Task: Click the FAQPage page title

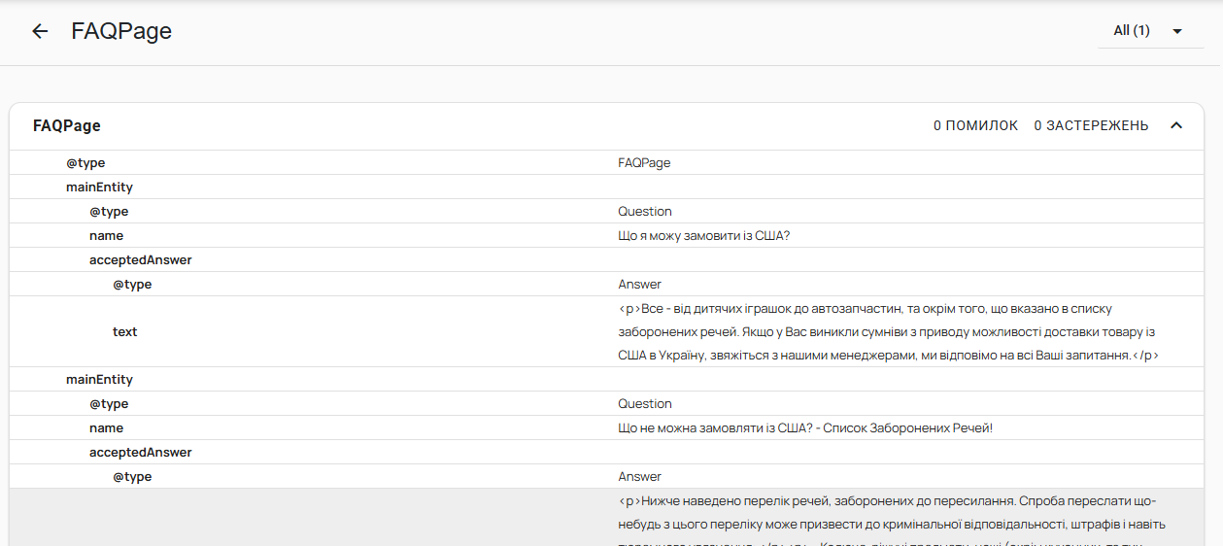Action: (x=121, y=31)
